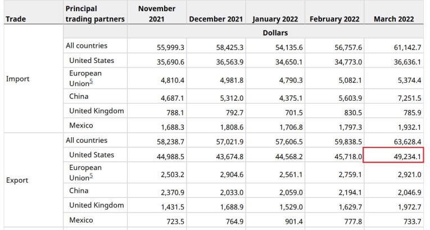Open footnote 5 in Export European Union row
The height and width of the screenshot is (230, 430).
[91, 177]
